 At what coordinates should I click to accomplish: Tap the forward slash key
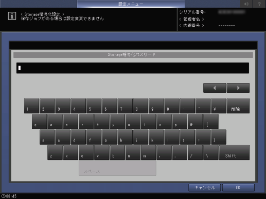tap(196, 153)
